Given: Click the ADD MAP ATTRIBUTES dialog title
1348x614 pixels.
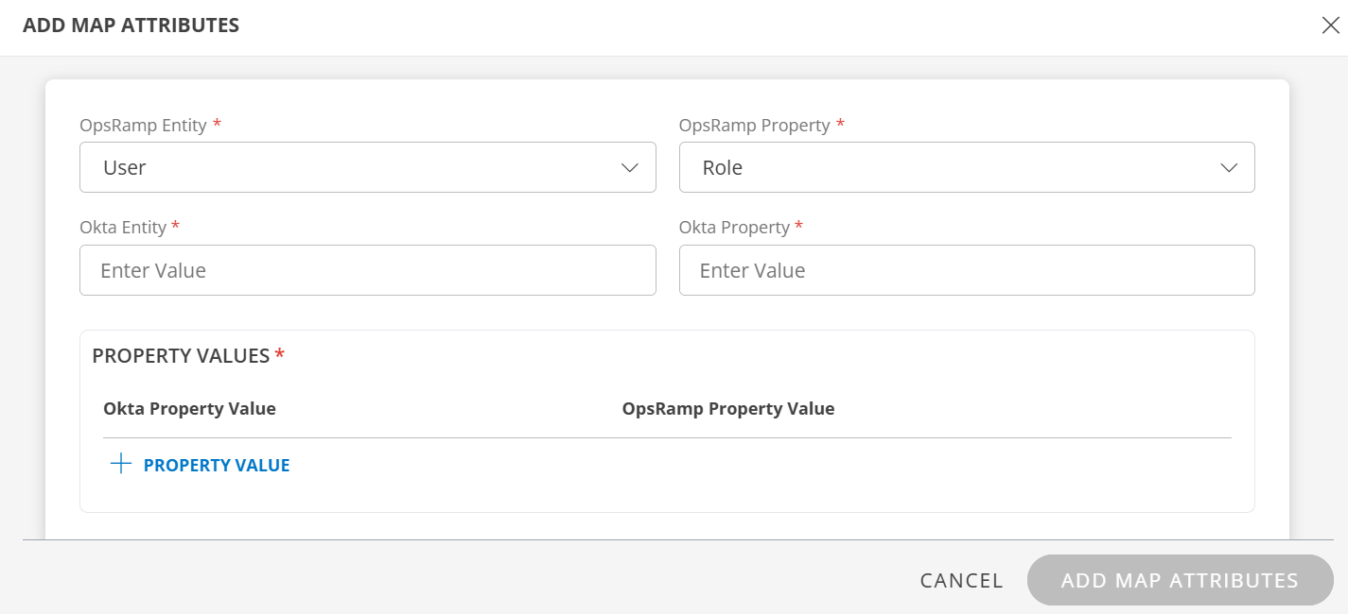Looking at the screenshot, I should click(x=133, y=25).
